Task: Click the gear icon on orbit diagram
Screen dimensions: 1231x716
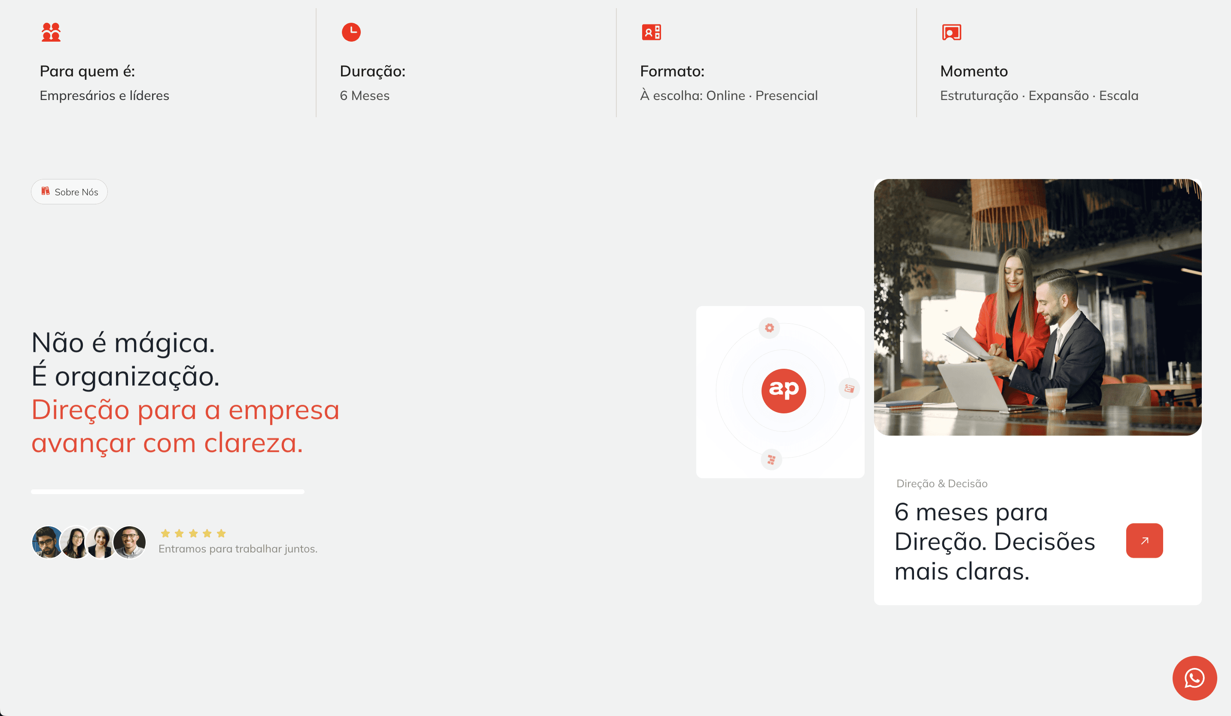Action: [769, 328]
